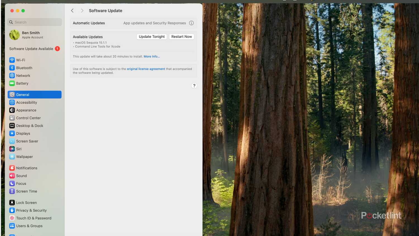Open the Screen Time hourglass icon
Screen dimensions: 419x236
pos(12,191)
